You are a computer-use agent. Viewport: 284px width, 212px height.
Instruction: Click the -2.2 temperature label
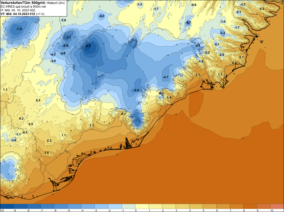[207, 53]
